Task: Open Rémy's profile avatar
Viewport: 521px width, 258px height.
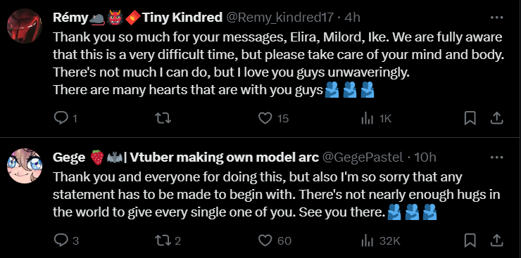Action: pyautogui.click(x=25, y=26)
